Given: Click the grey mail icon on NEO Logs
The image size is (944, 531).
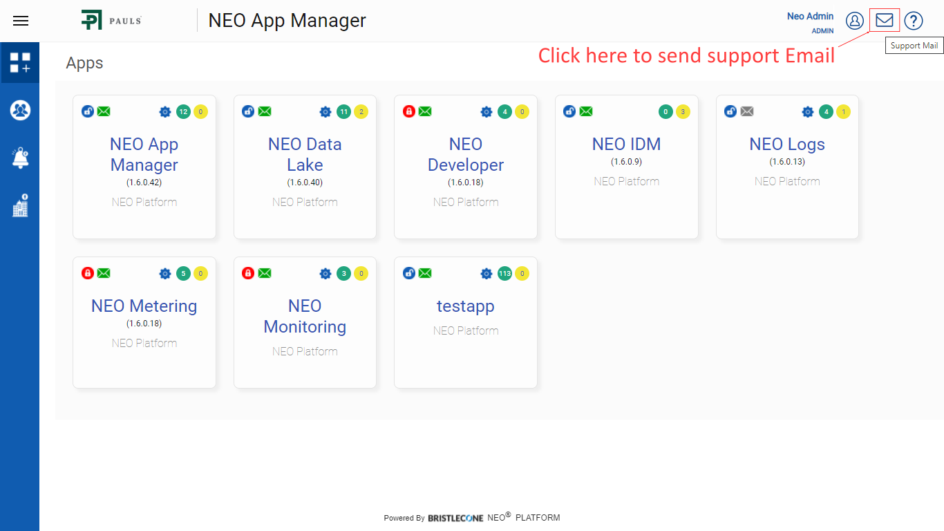Looking at the screenshot, I should tap(747, 111).
